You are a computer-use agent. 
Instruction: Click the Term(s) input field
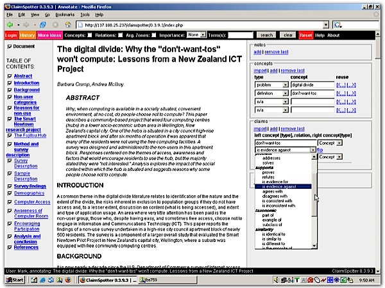click(241, 35)
